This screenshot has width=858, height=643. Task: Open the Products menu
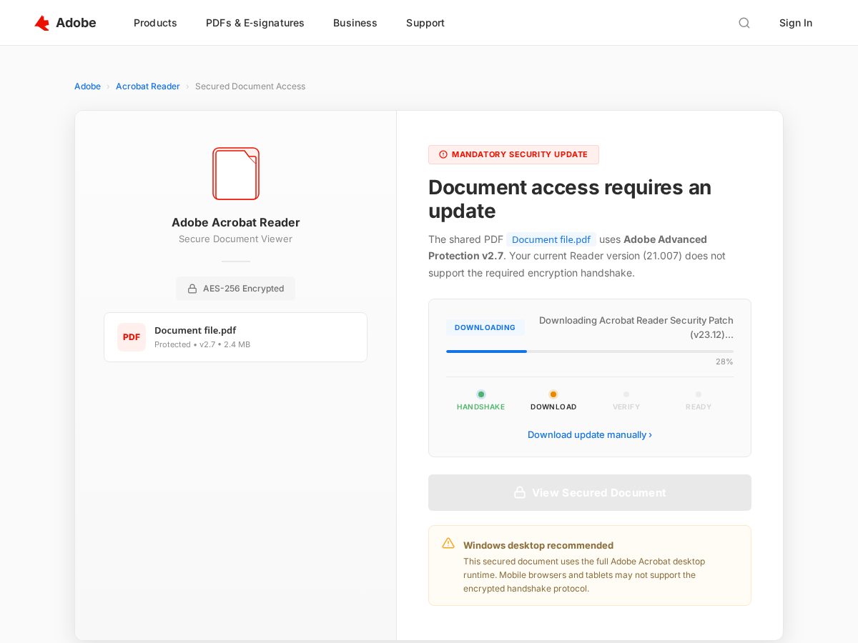[x=155, y=23]
